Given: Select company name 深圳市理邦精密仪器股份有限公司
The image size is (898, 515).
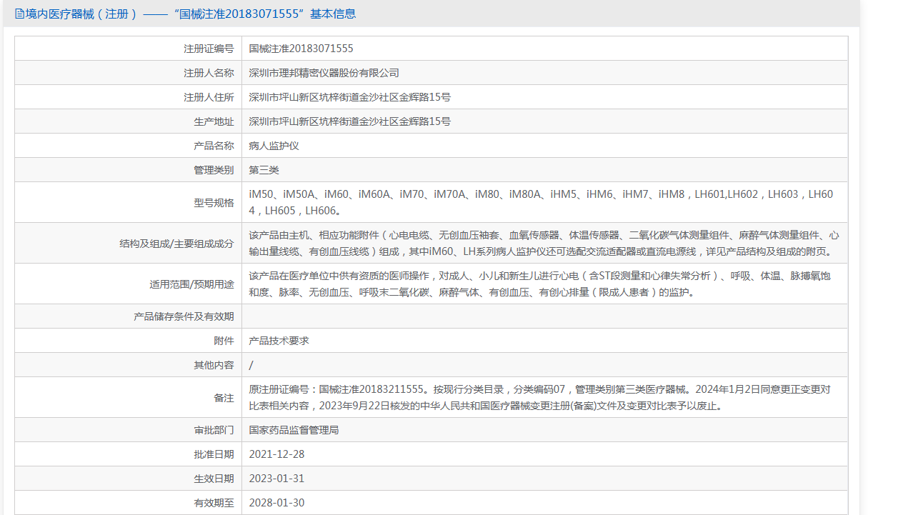Looking at the screenshot, I should point(324,73).
